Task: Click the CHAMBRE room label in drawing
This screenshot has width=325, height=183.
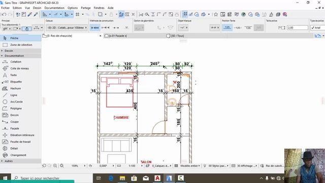Action: [121, 117]
